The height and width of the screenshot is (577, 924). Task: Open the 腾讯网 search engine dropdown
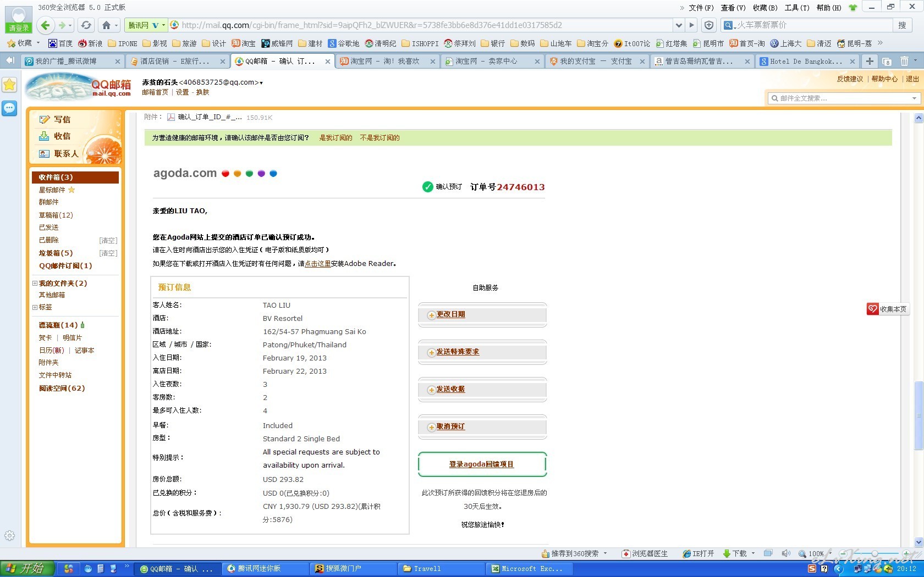tap(163, 25)
